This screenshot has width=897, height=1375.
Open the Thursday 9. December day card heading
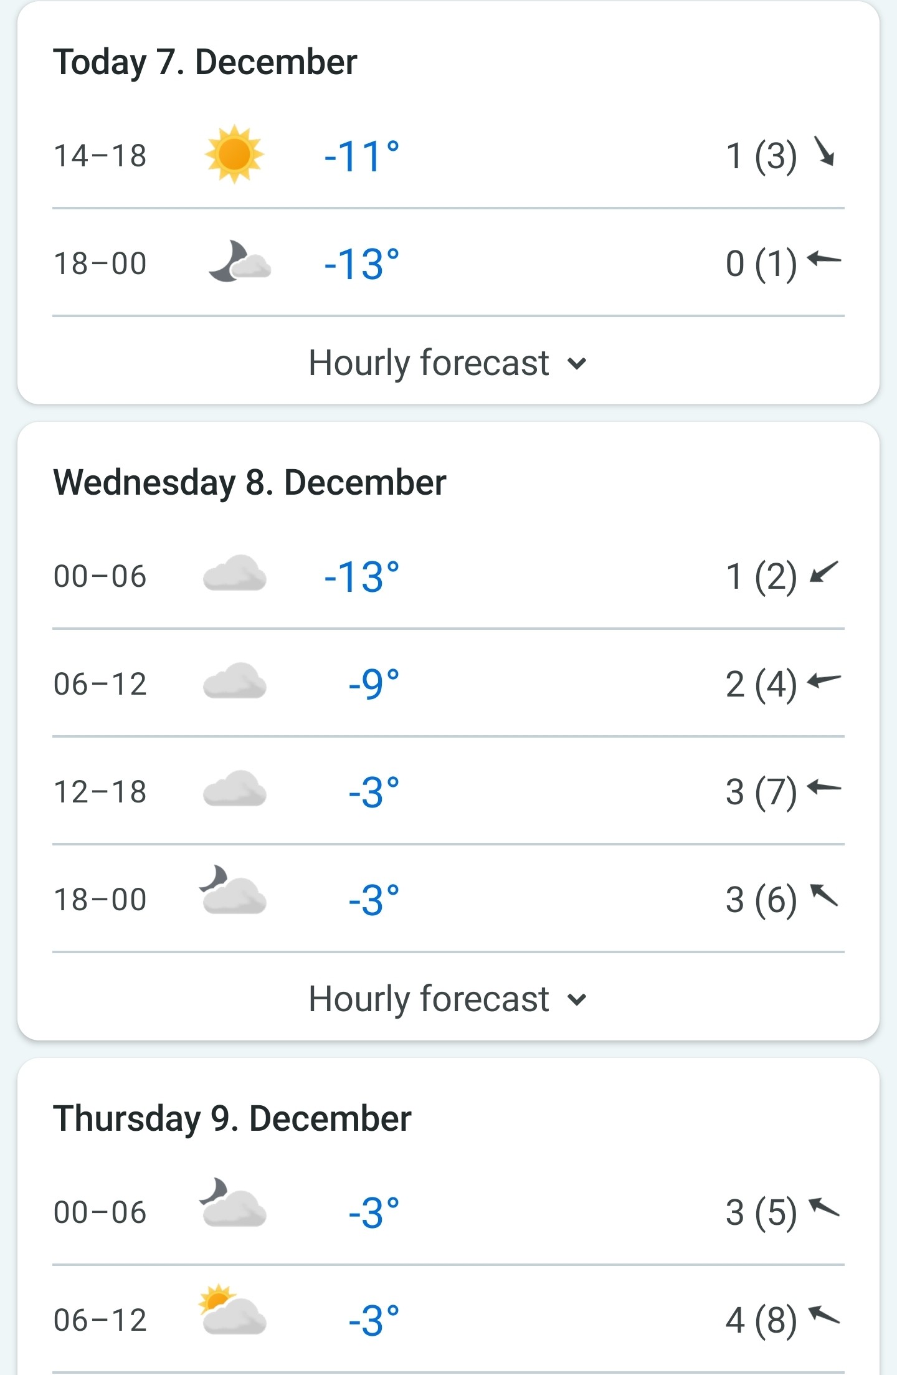(232, 1118)
